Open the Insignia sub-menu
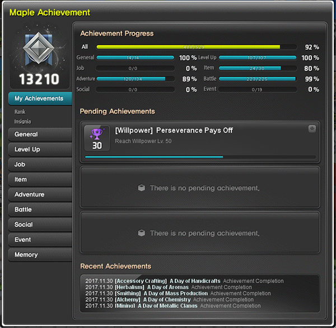Screen dimensions: 336x328 coord(22,122)
